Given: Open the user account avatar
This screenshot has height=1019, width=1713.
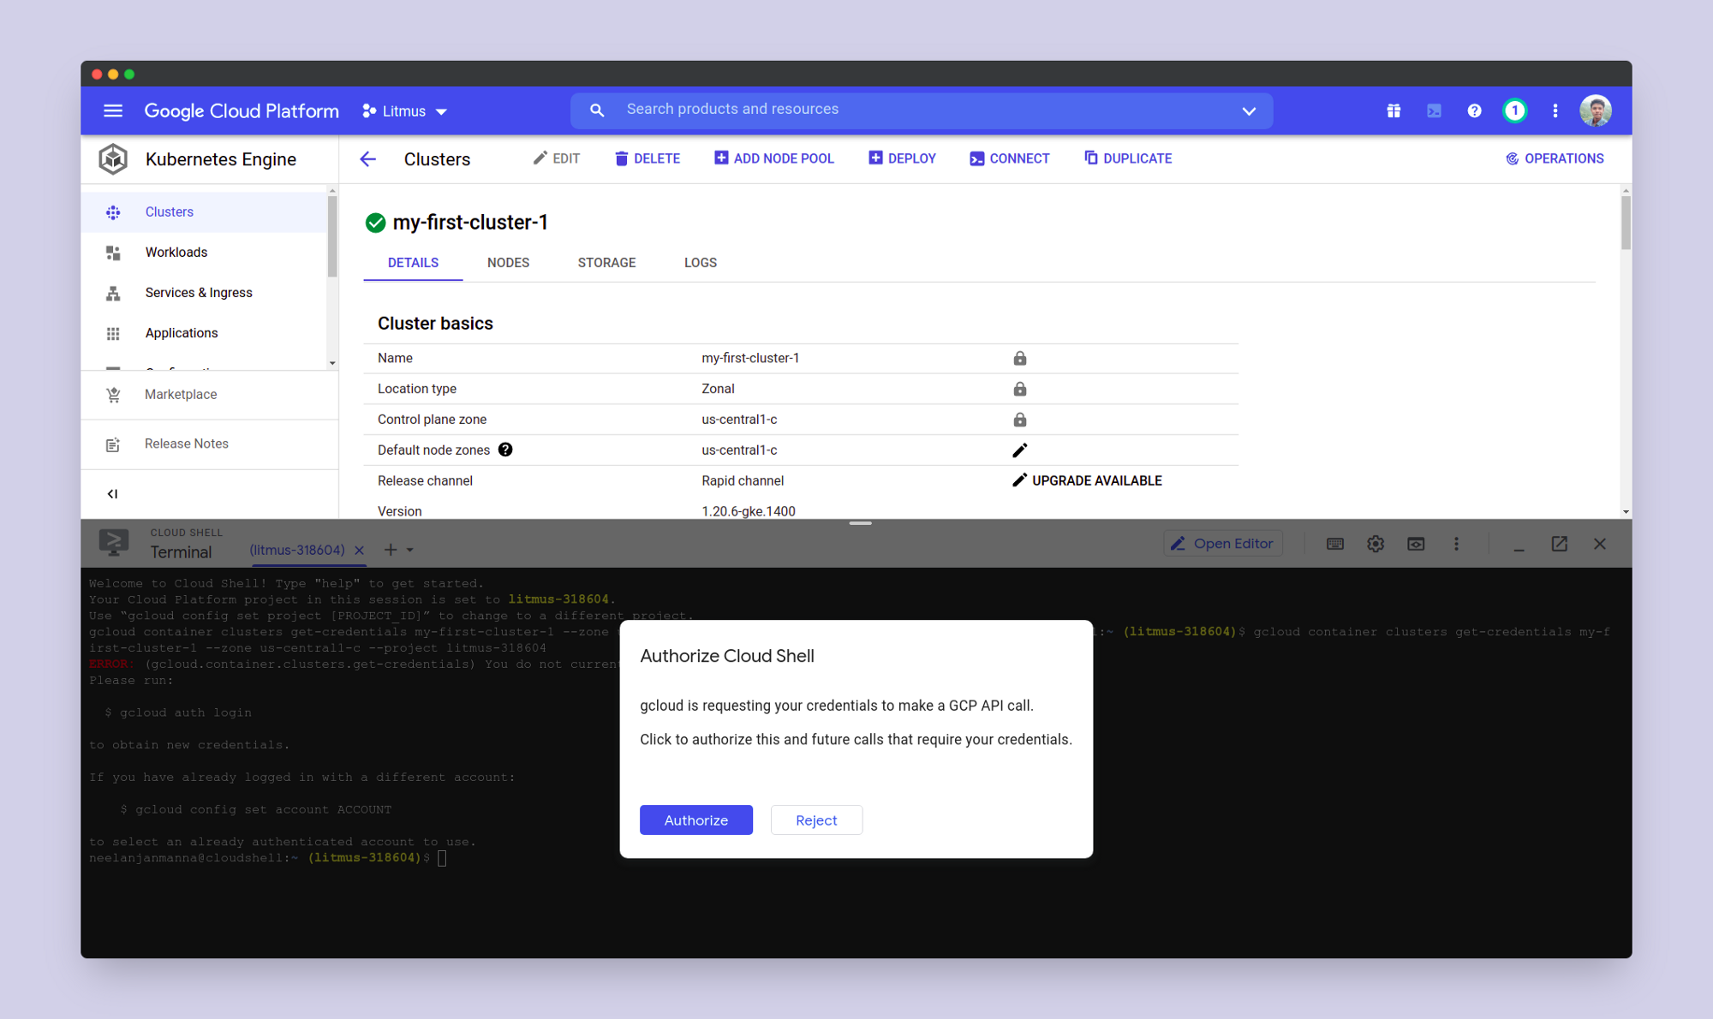Looking at the screenshot, I should 1596,110.
